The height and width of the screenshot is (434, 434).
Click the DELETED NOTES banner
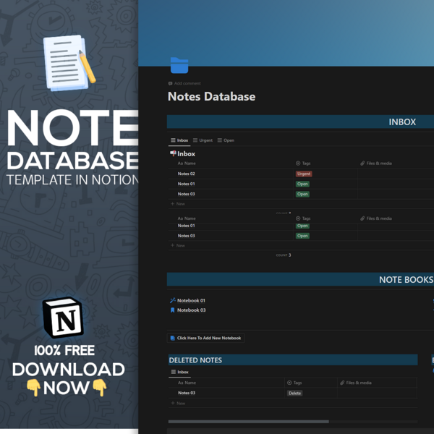coord(293,359)
